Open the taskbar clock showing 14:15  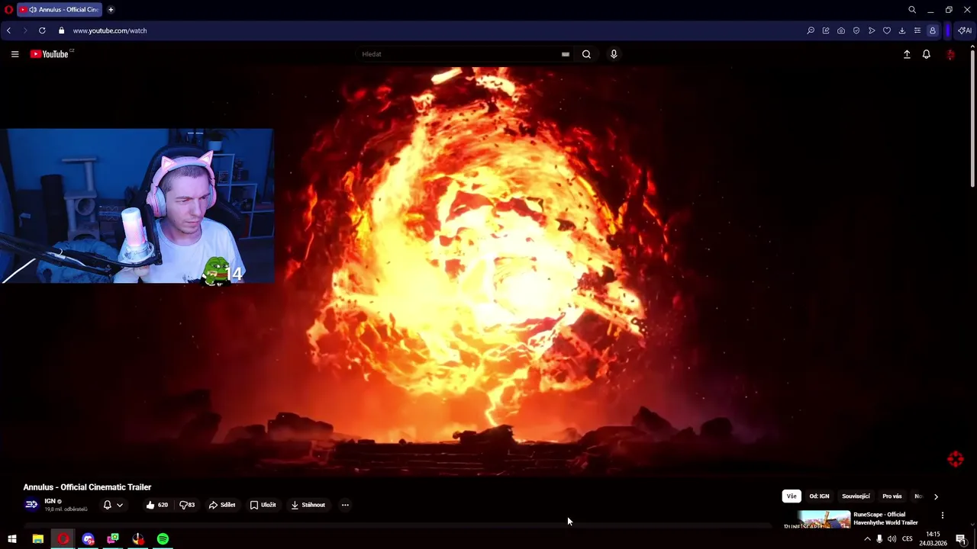[933, 539]
